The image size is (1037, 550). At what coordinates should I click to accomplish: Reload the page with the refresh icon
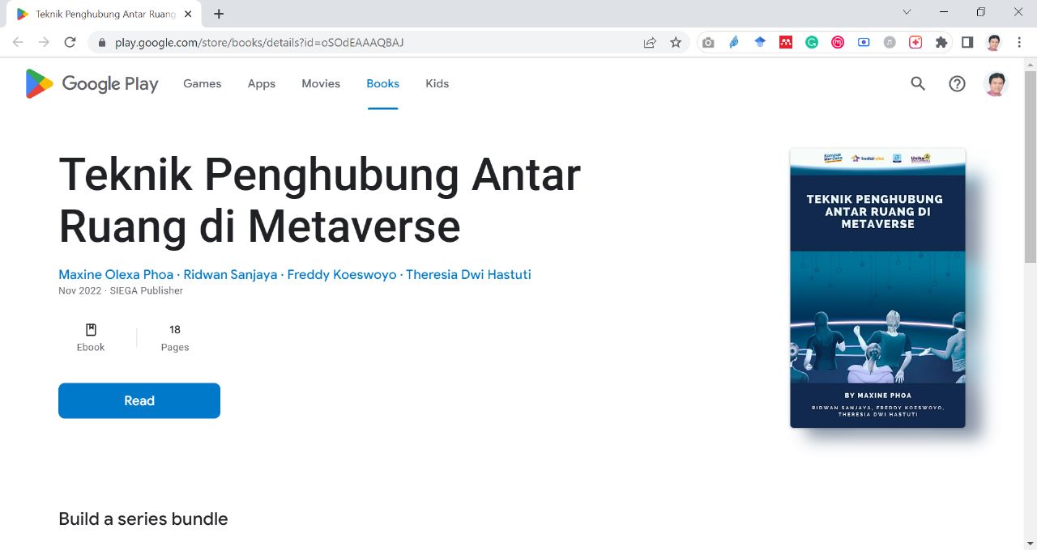70,43
